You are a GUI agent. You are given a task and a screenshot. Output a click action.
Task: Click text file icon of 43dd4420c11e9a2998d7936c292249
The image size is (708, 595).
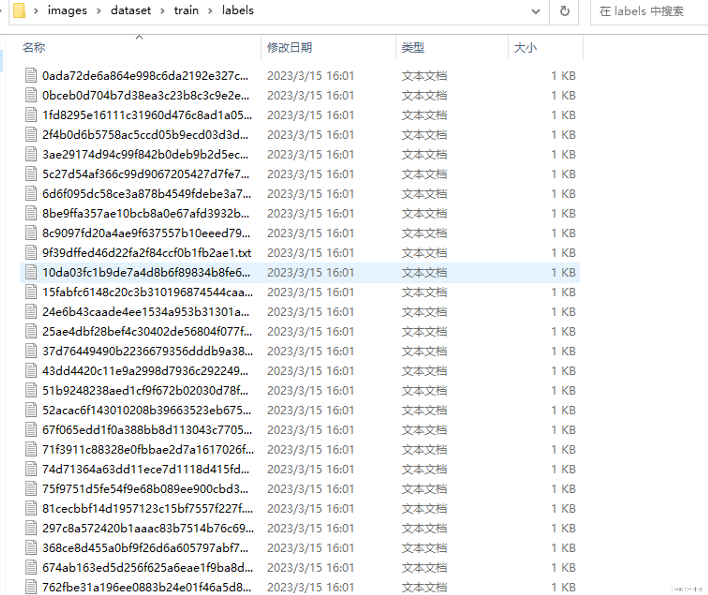tap(31, 370)
